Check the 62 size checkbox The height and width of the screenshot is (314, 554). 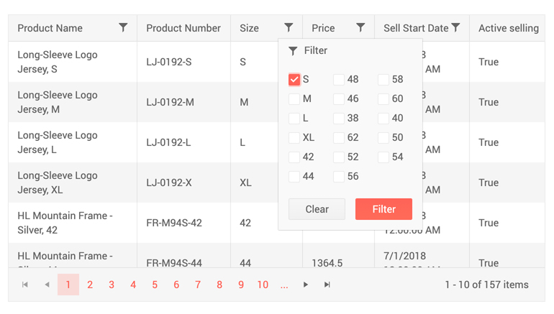point(338,137)
